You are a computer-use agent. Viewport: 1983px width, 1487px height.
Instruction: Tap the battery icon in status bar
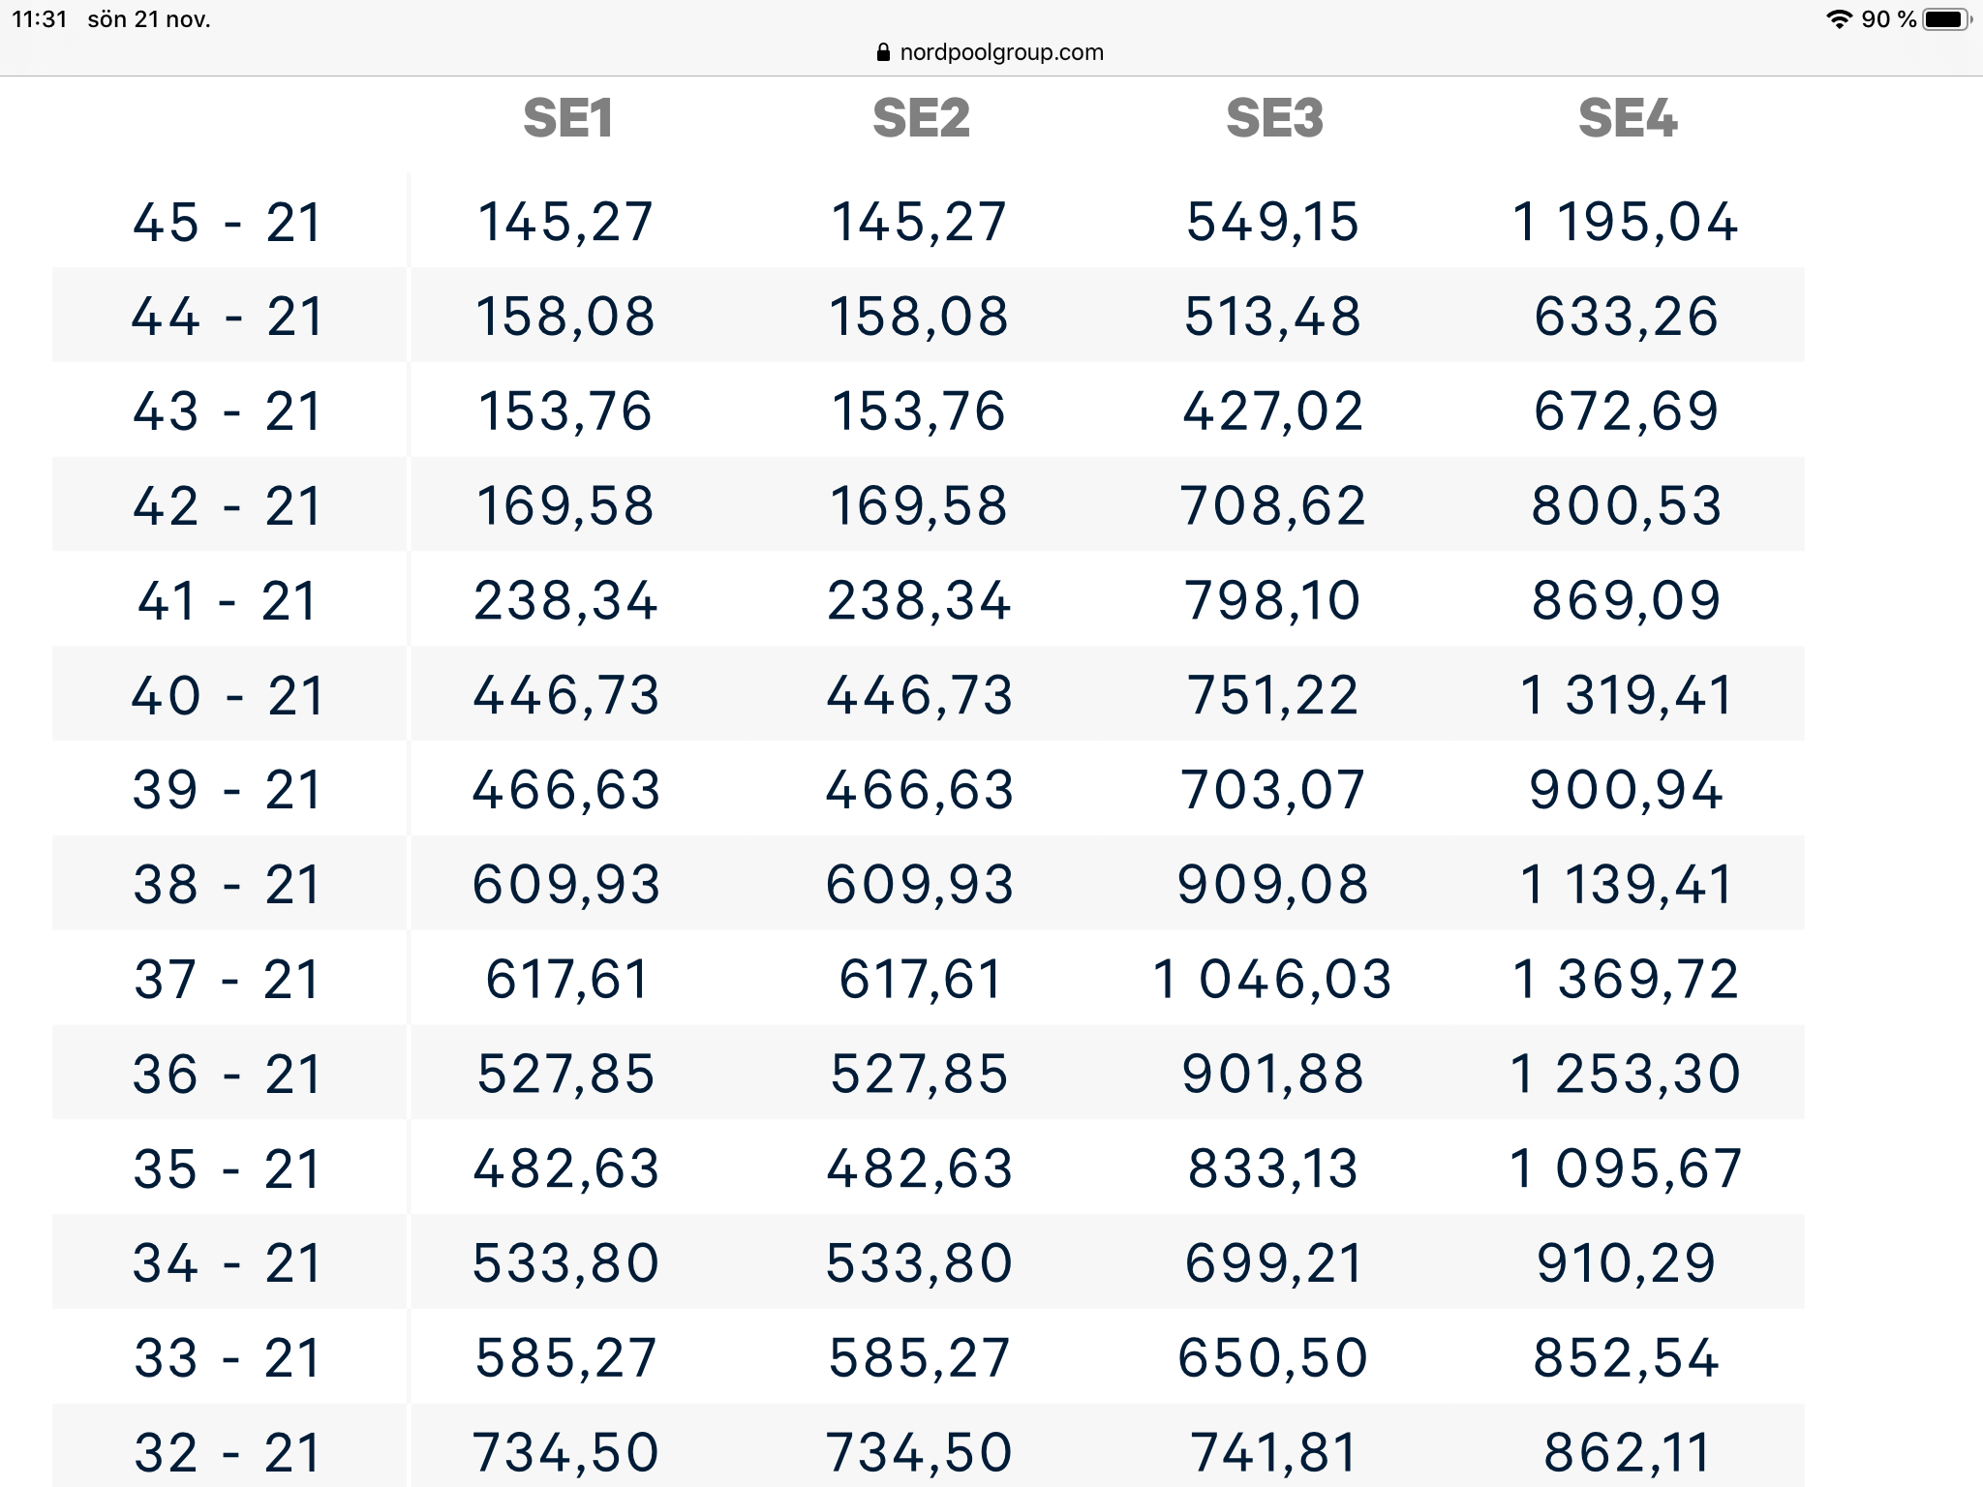point(1947,19)
